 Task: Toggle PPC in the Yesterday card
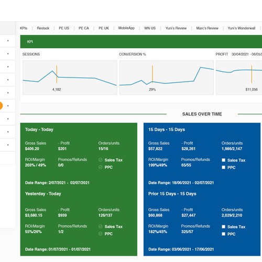coord(101,234)
